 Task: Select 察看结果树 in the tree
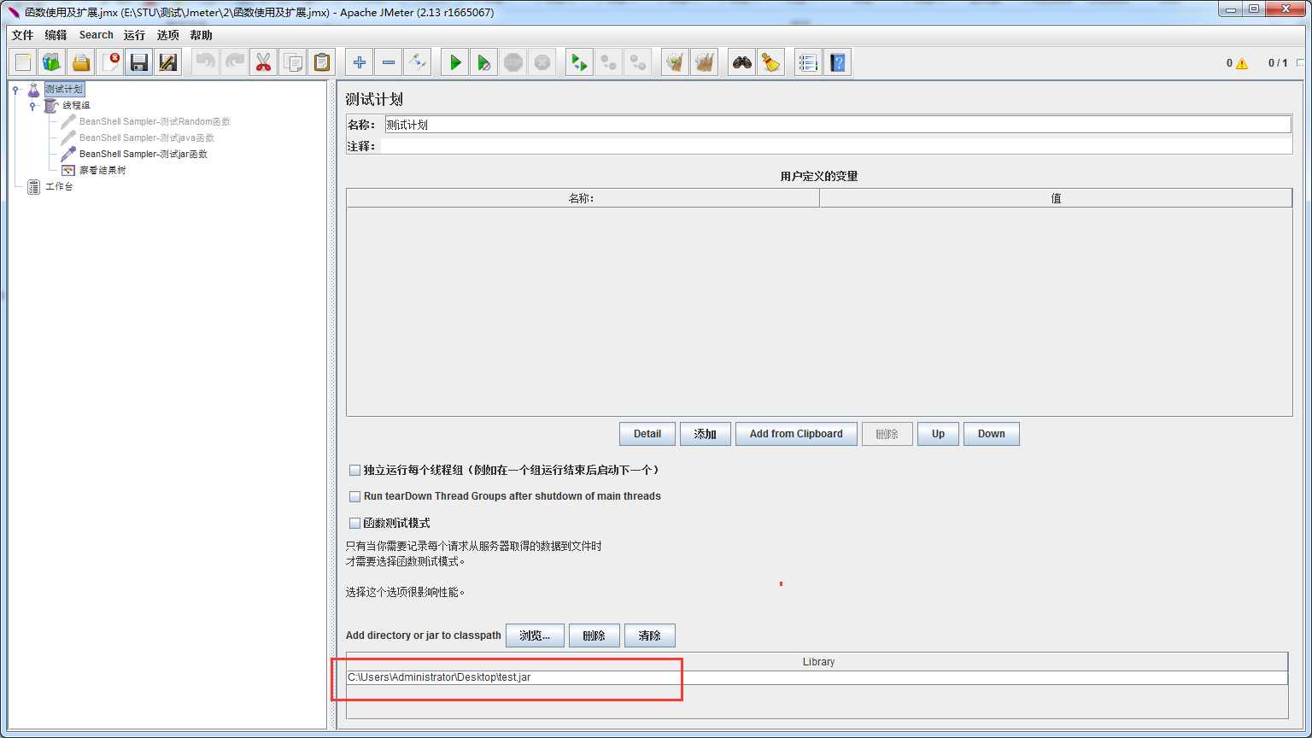[x=102, y=171]
